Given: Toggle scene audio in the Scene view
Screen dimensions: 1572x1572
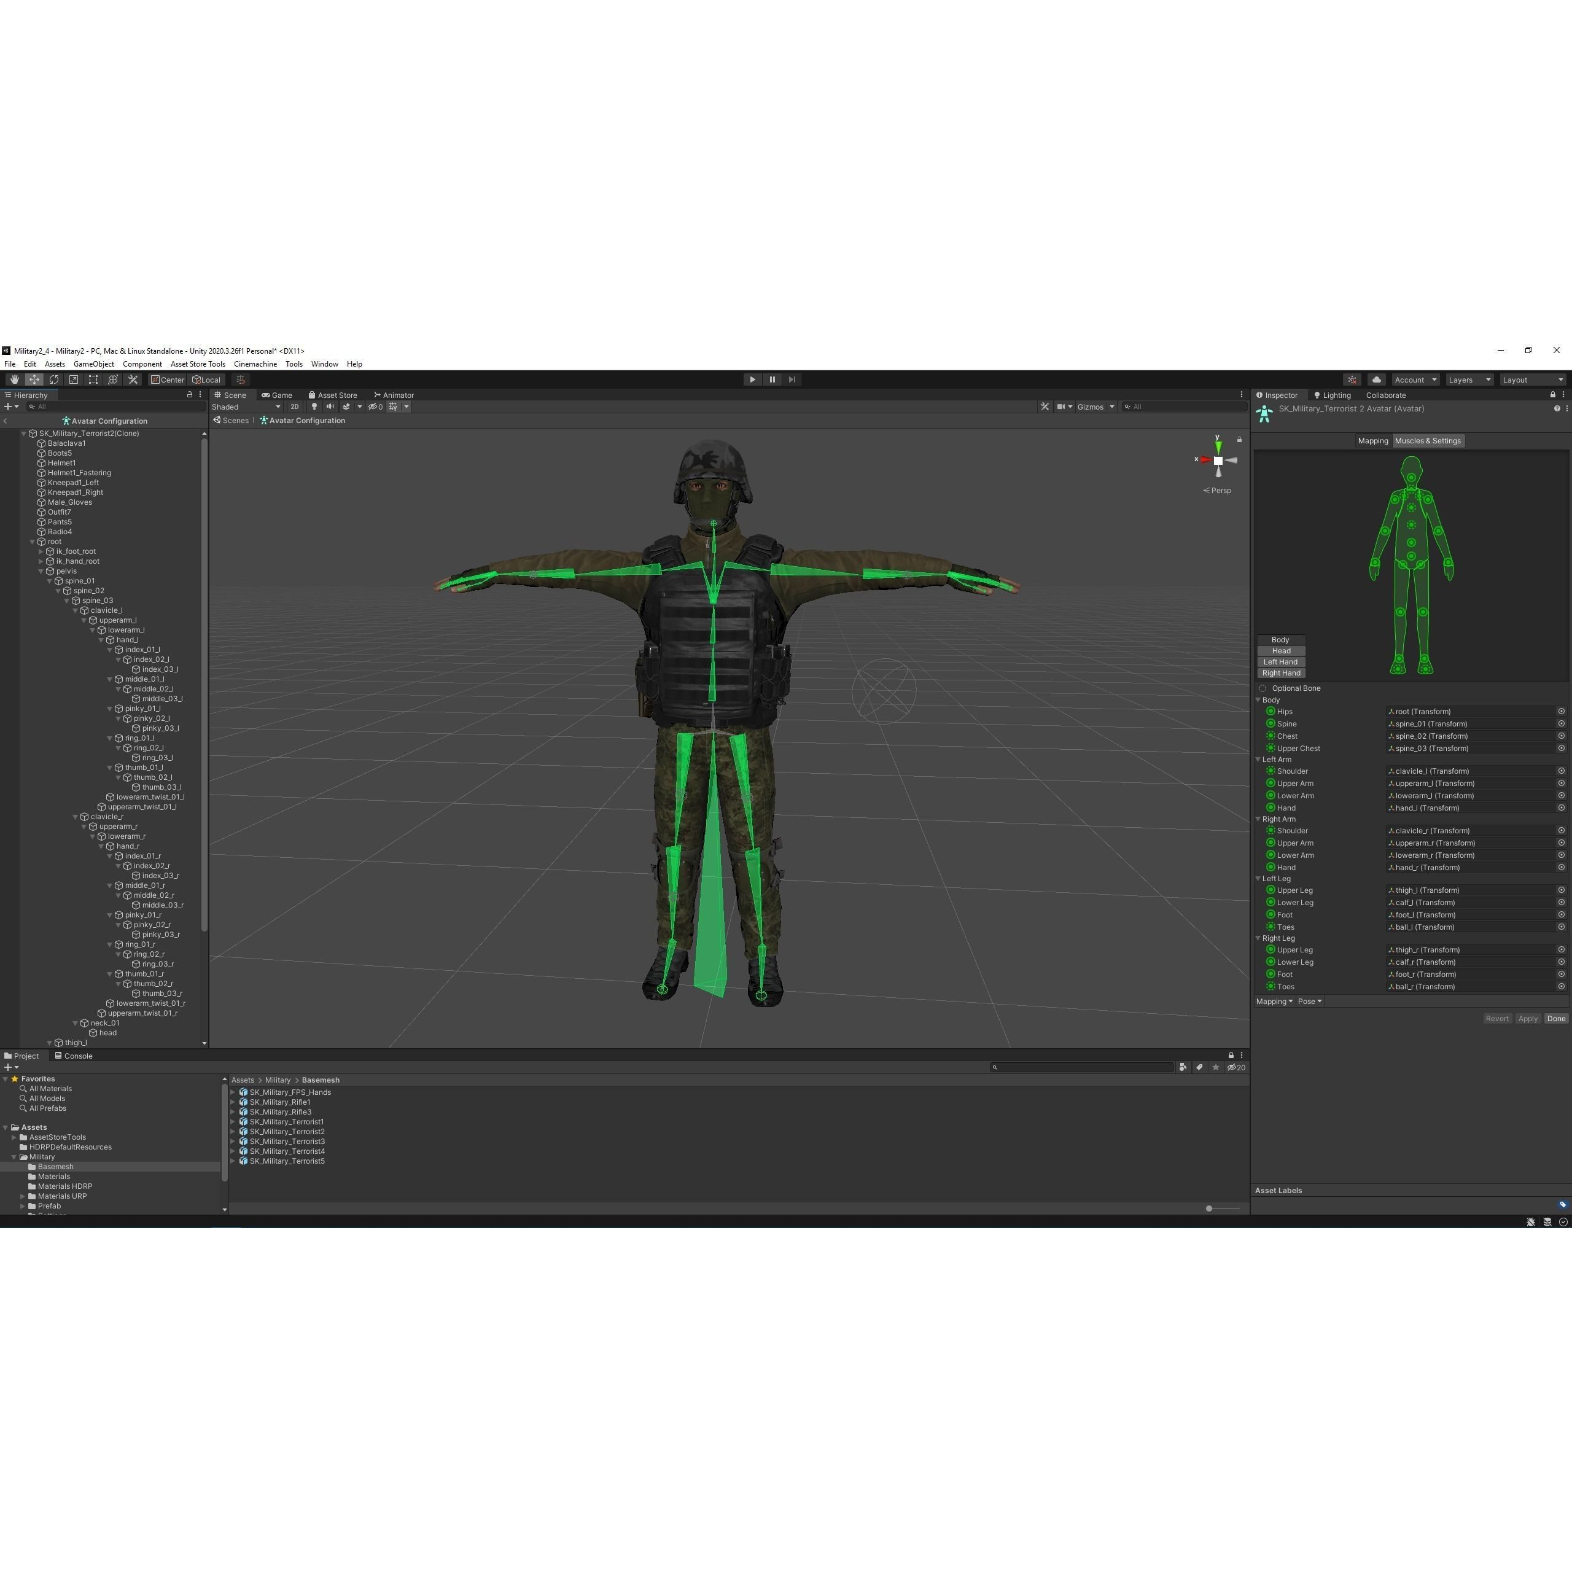Looking at the screenshot, I should click(331, 407).
